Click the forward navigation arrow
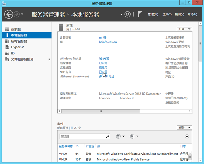Image resolution: width=204 pixels, height=164 pixels. coord(16,14)
